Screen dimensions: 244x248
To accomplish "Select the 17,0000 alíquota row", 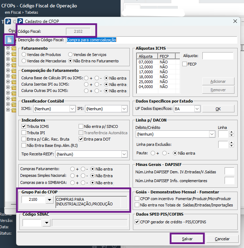I will pyautogui.click(x=158, y=72).
